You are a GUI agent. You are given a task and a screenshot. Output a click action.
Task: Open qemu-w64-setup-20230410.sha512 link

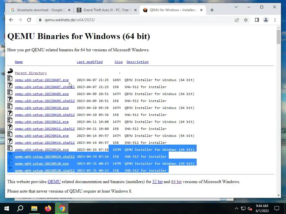(x=45, y=115)
